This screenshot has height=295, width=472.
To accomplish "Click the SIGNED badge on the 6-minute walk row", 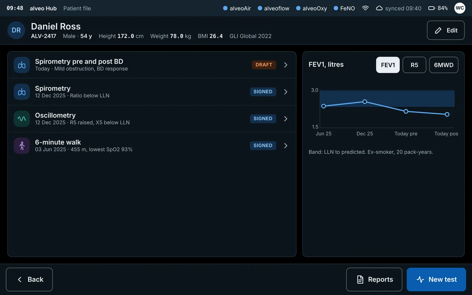I will 263,146.
